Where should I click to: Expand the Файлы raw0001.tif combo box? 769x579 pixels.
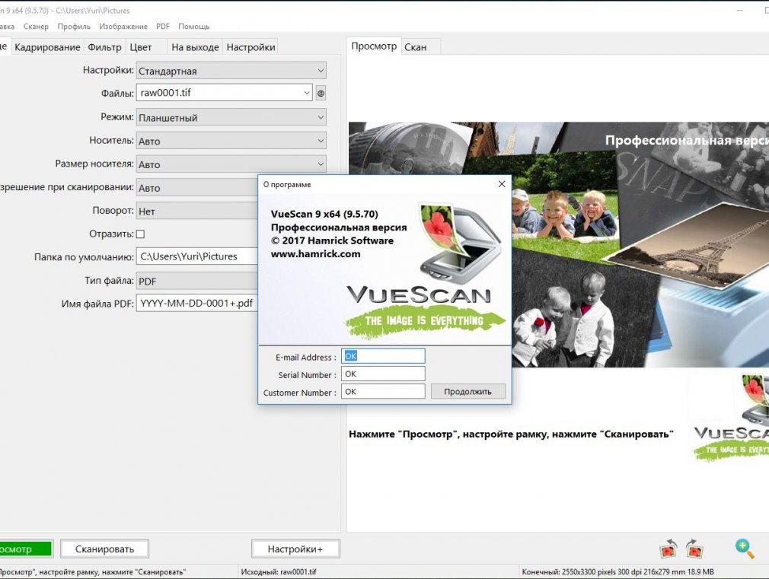224,93
